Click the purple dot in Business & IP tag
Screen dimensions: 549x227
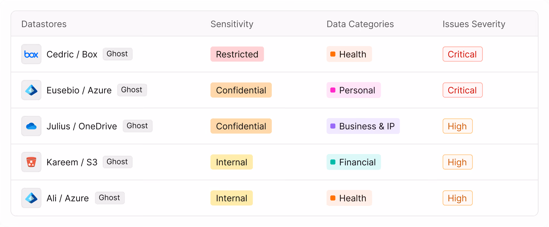click(333, 126)
